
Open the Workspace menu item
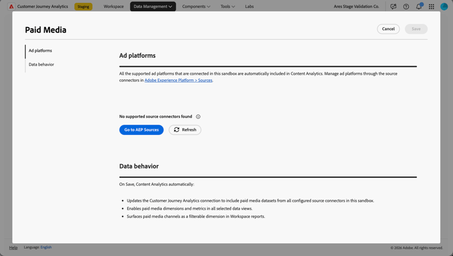[114, 7]
